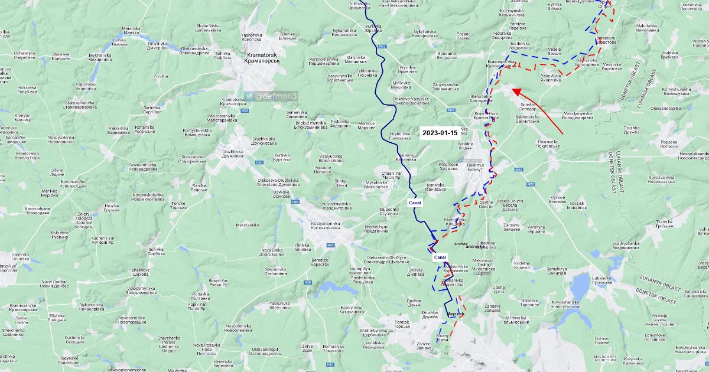The image size is (709, 372).
Task: Select the Canal label near Chasiv Yar
Action: click(415, 203)
